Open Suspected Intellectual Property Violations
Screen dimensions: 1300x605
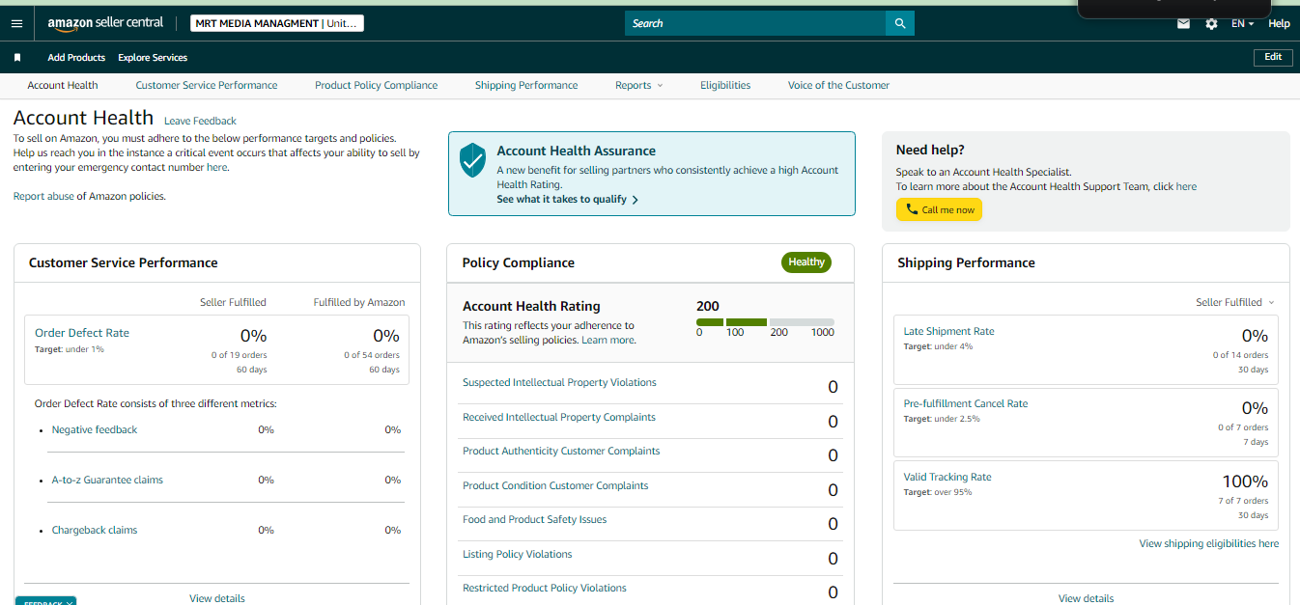(559, 382)
